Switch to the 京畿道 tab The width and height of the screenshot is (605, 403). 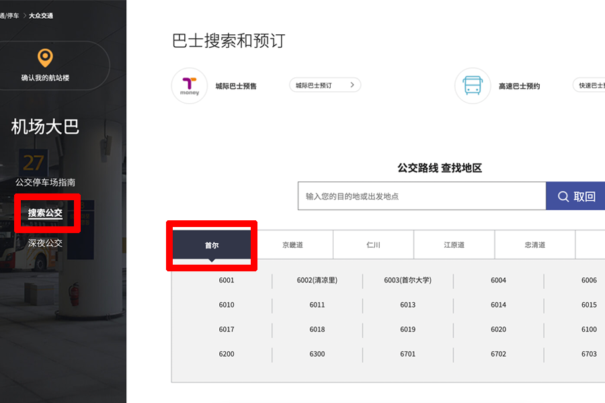coord(292,245)
